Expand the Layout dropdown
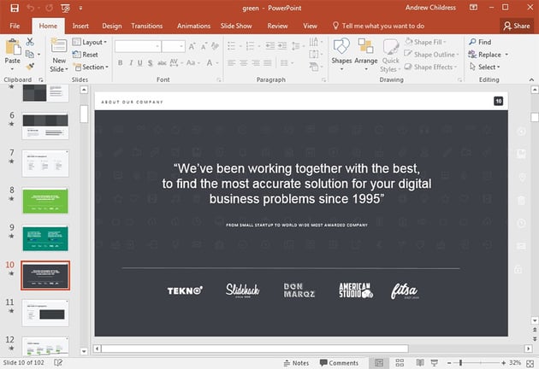The height and width of the screenshot is (369, 539). [92, 42]
